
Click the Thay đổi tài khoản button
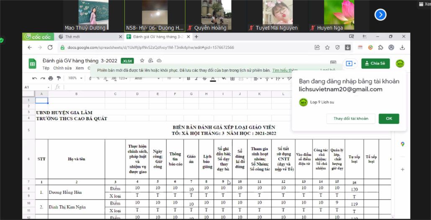click(351, 119)
